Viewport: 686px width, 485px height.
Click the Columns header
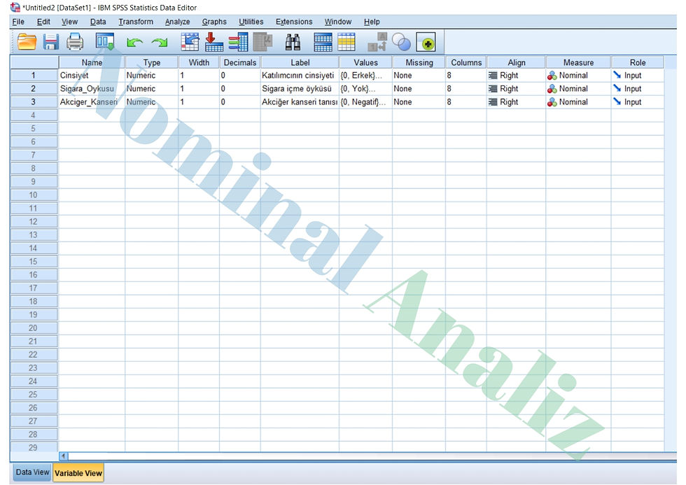click(466, 62)
